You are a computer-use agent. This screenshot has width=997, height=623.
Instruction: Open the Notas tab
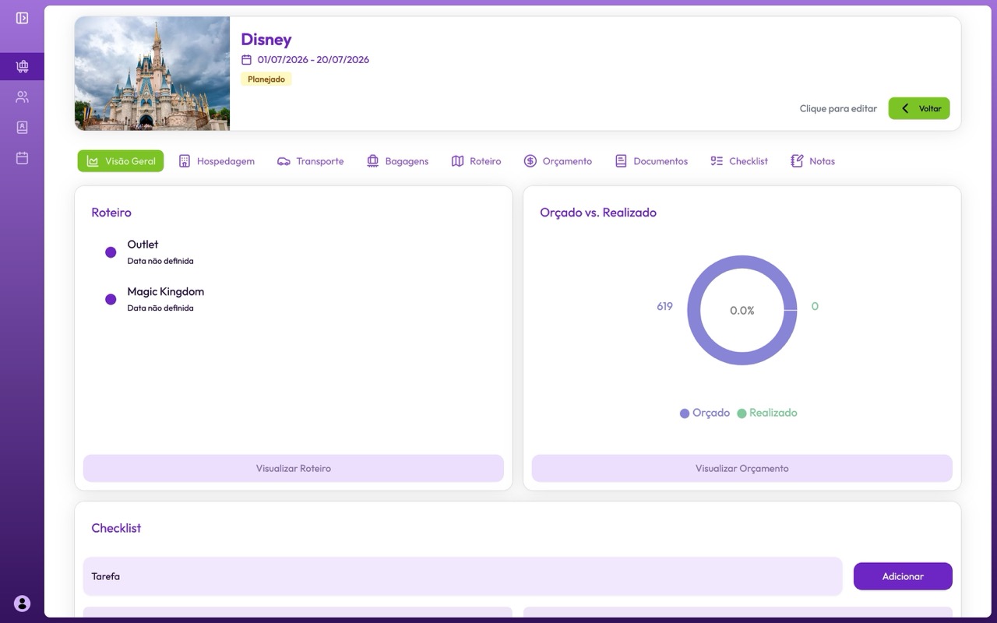812,161
